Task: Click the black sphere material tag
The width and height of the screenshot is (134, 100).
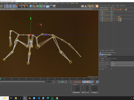Action: point(121,17)
